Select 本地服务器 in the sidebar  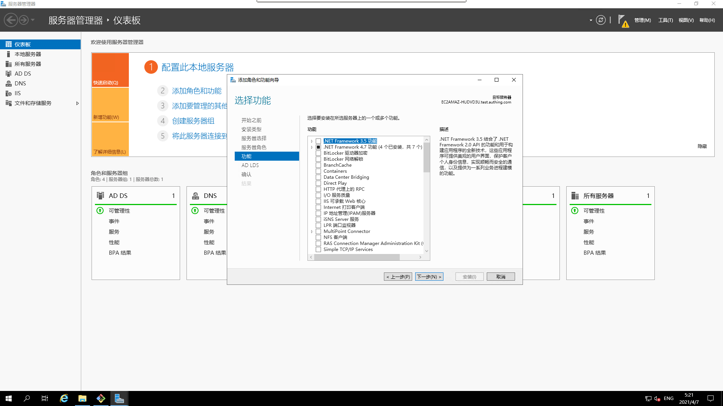pyautogui.click(x=27, y=54)
